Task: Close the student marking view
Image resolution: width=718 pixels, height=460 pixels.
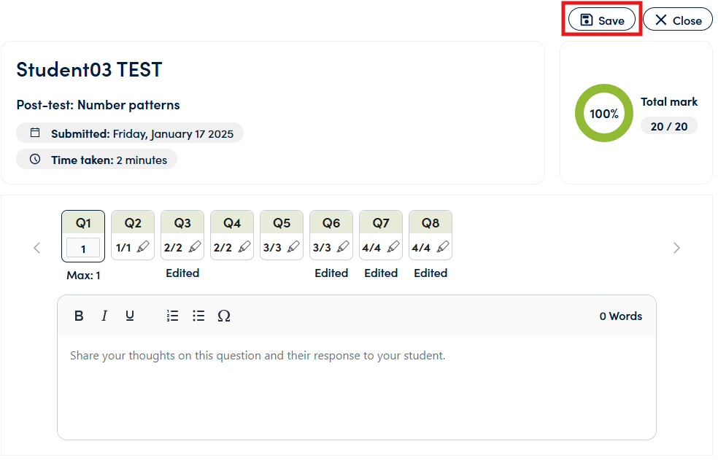Action: click(678, 20)
